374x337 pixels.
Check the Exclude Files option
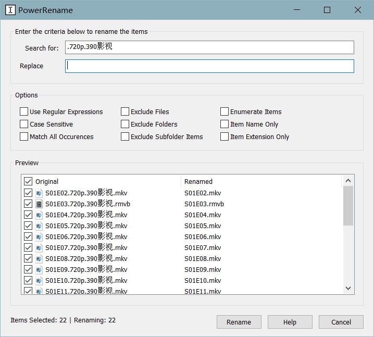point(125,111)
